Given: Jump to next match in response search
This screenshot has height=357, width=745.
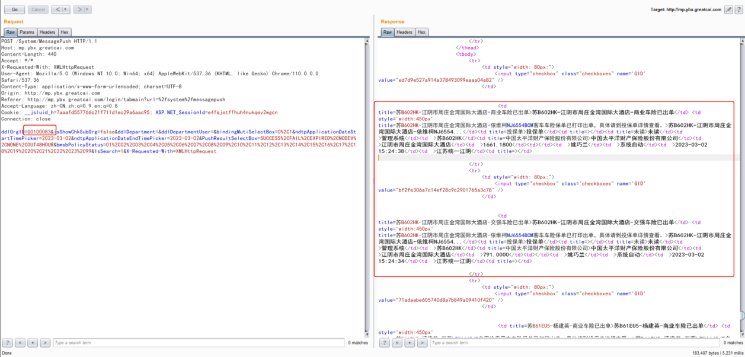Looking at the screenshot, I should (x=422, y=343).
